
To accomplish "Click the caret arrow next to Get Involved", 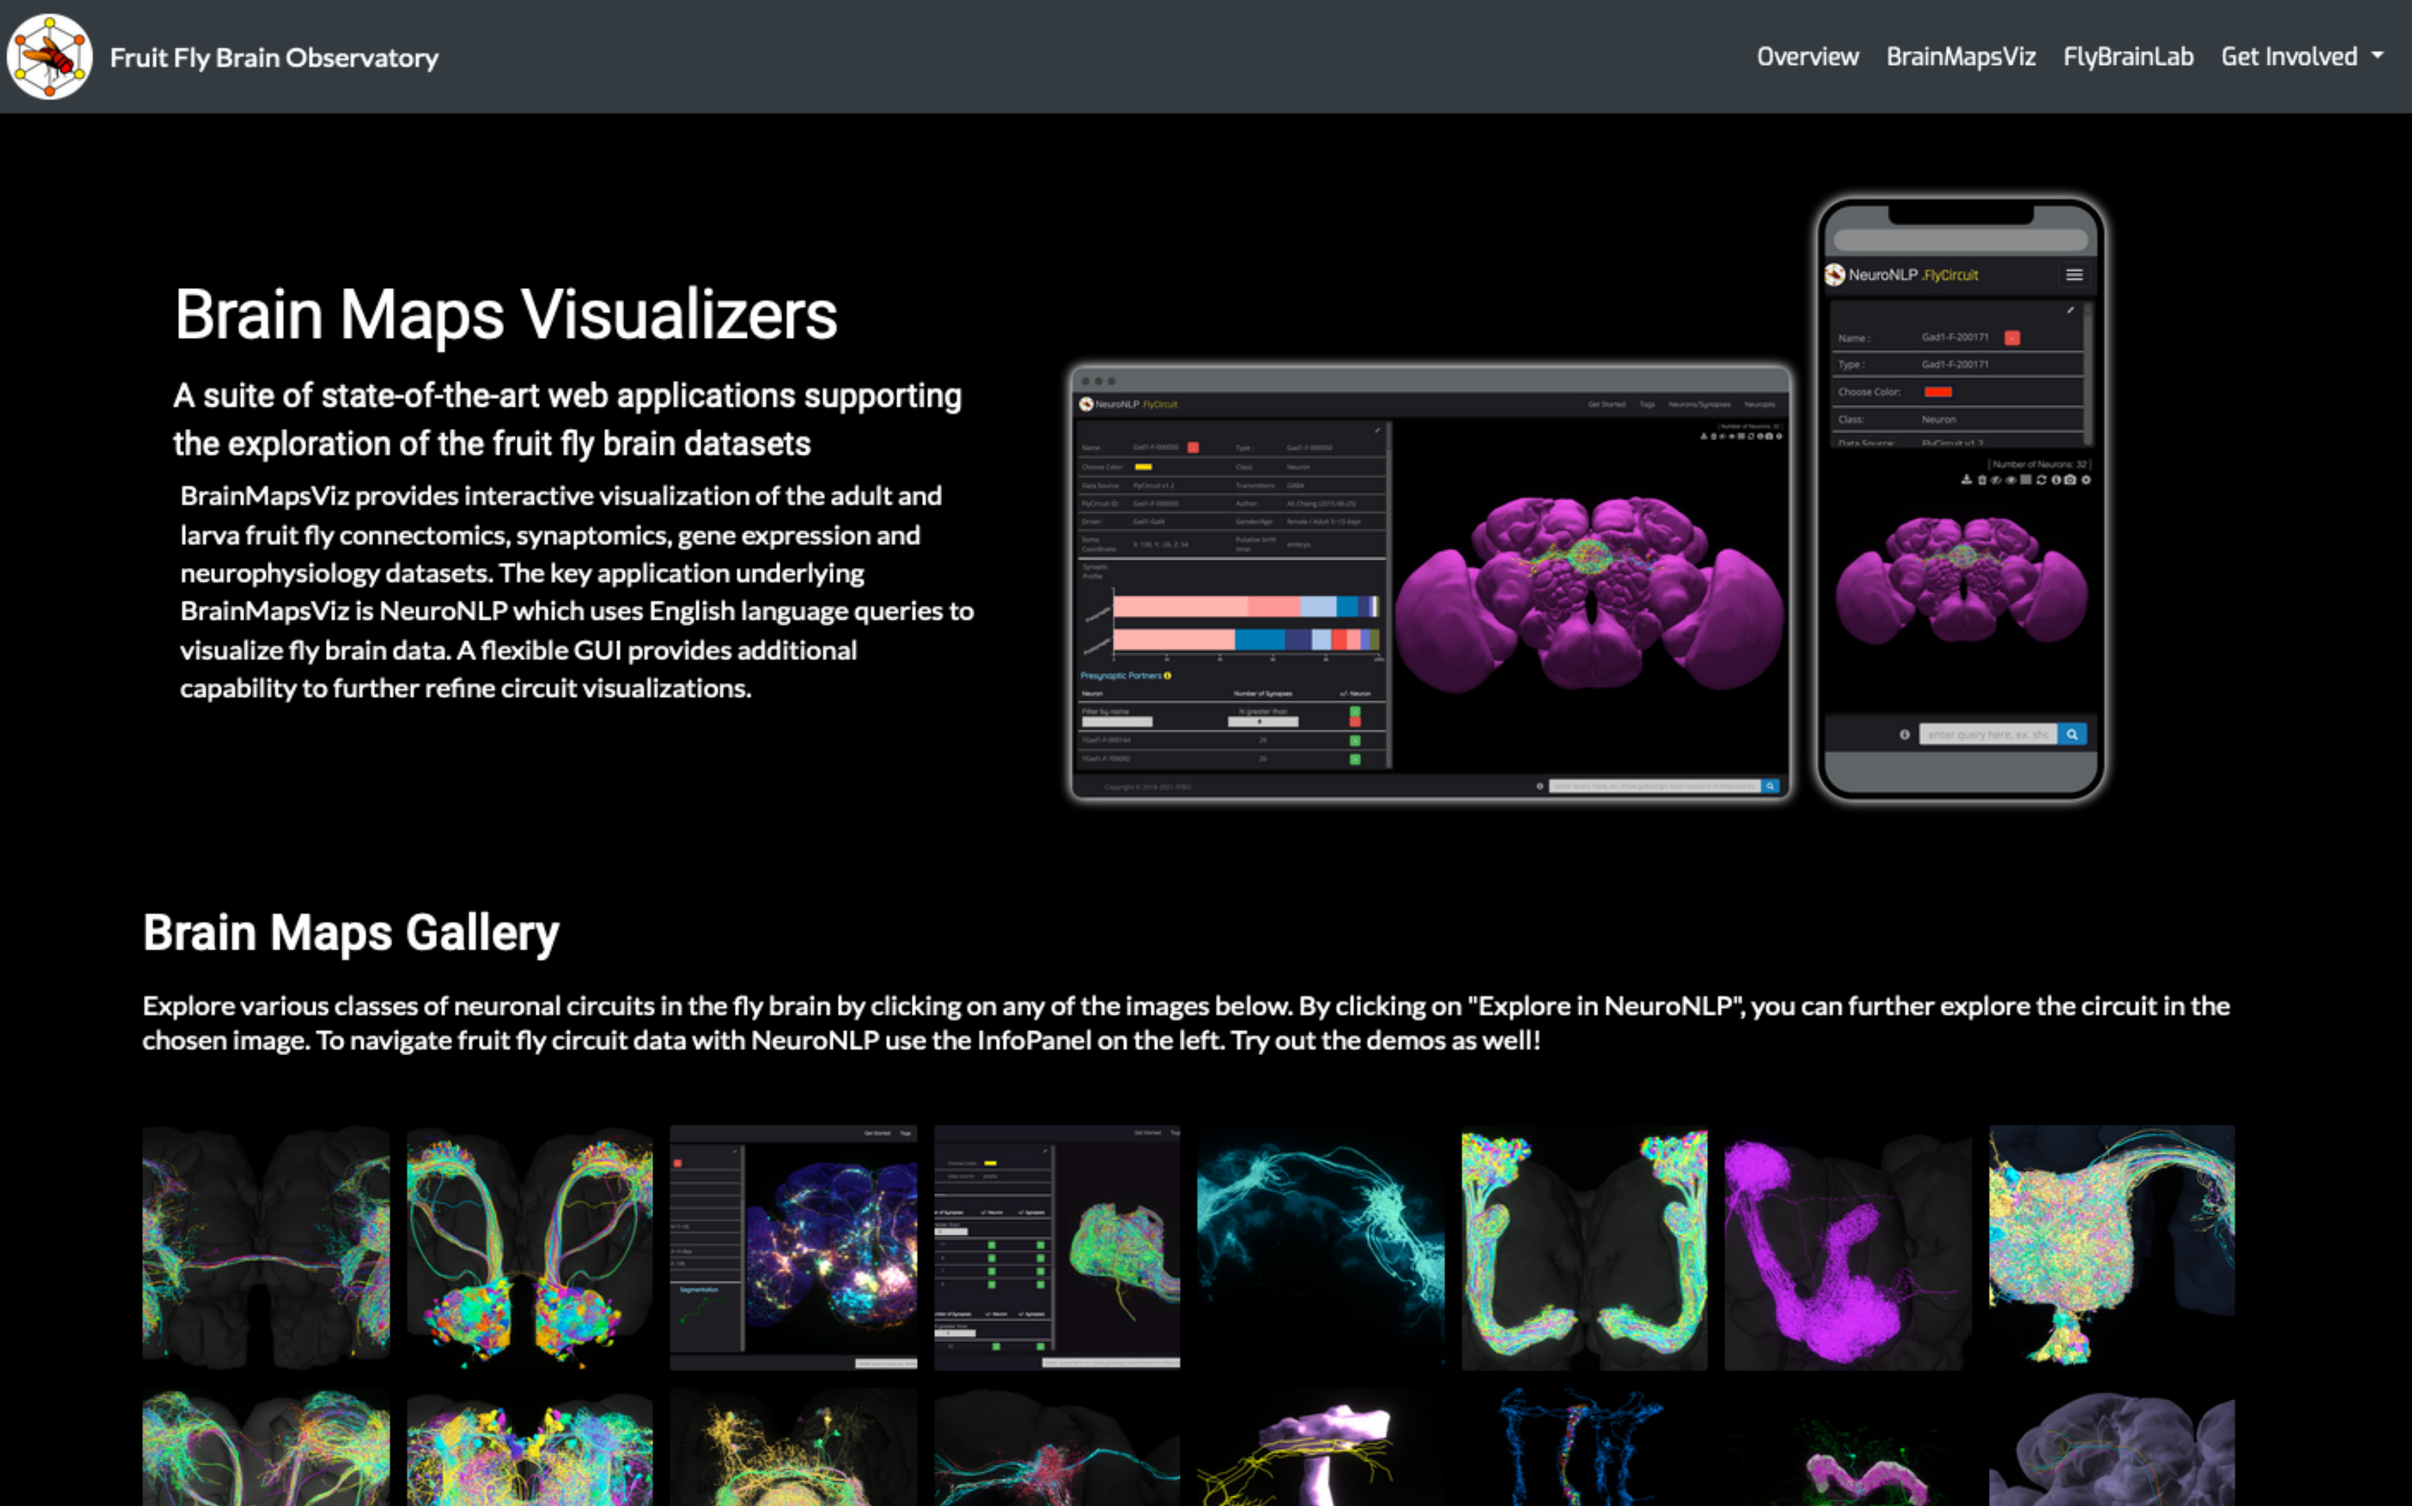I will (2378, 57).
